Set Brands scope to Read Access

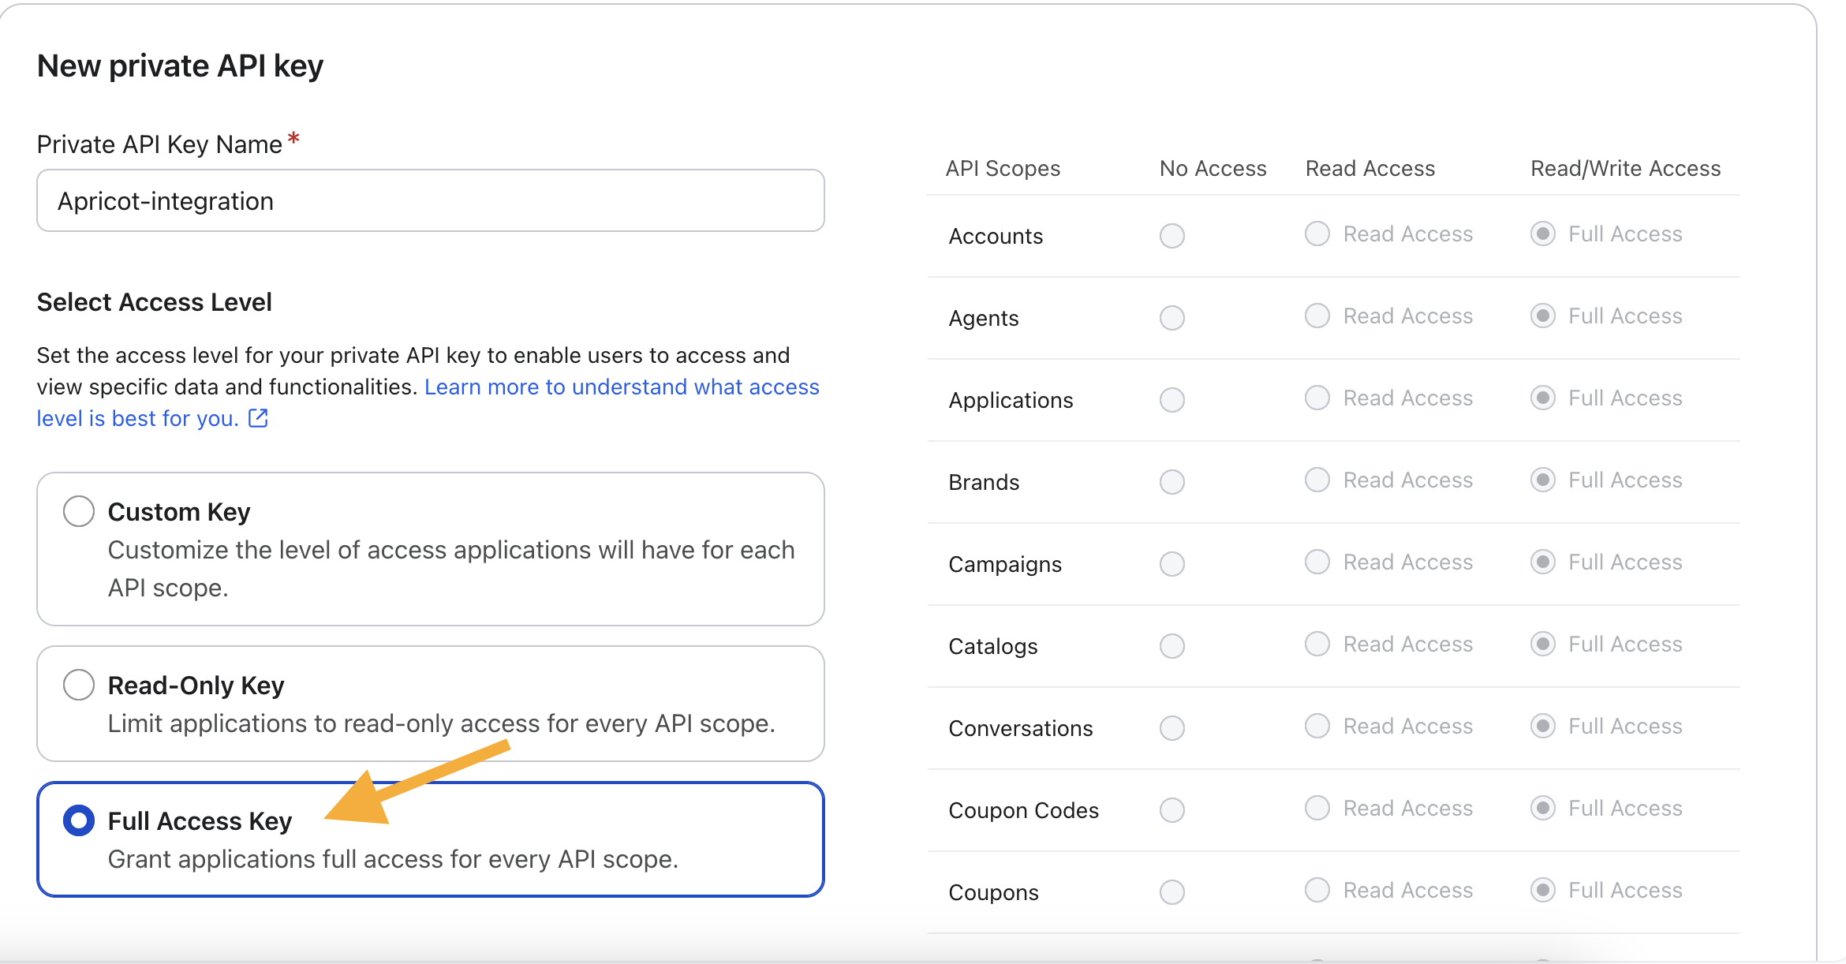[x=1317, y=480]
